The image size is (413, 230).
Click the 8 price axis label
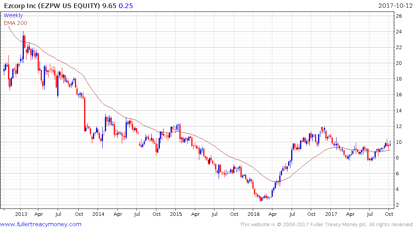397,158
